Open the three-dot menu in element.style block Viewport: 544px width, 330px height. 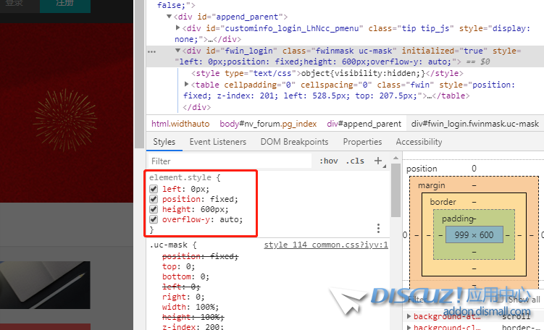point(378,227)
